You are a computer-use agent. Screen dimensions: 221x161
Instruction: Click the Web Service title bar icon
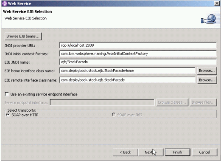(5, 3)
